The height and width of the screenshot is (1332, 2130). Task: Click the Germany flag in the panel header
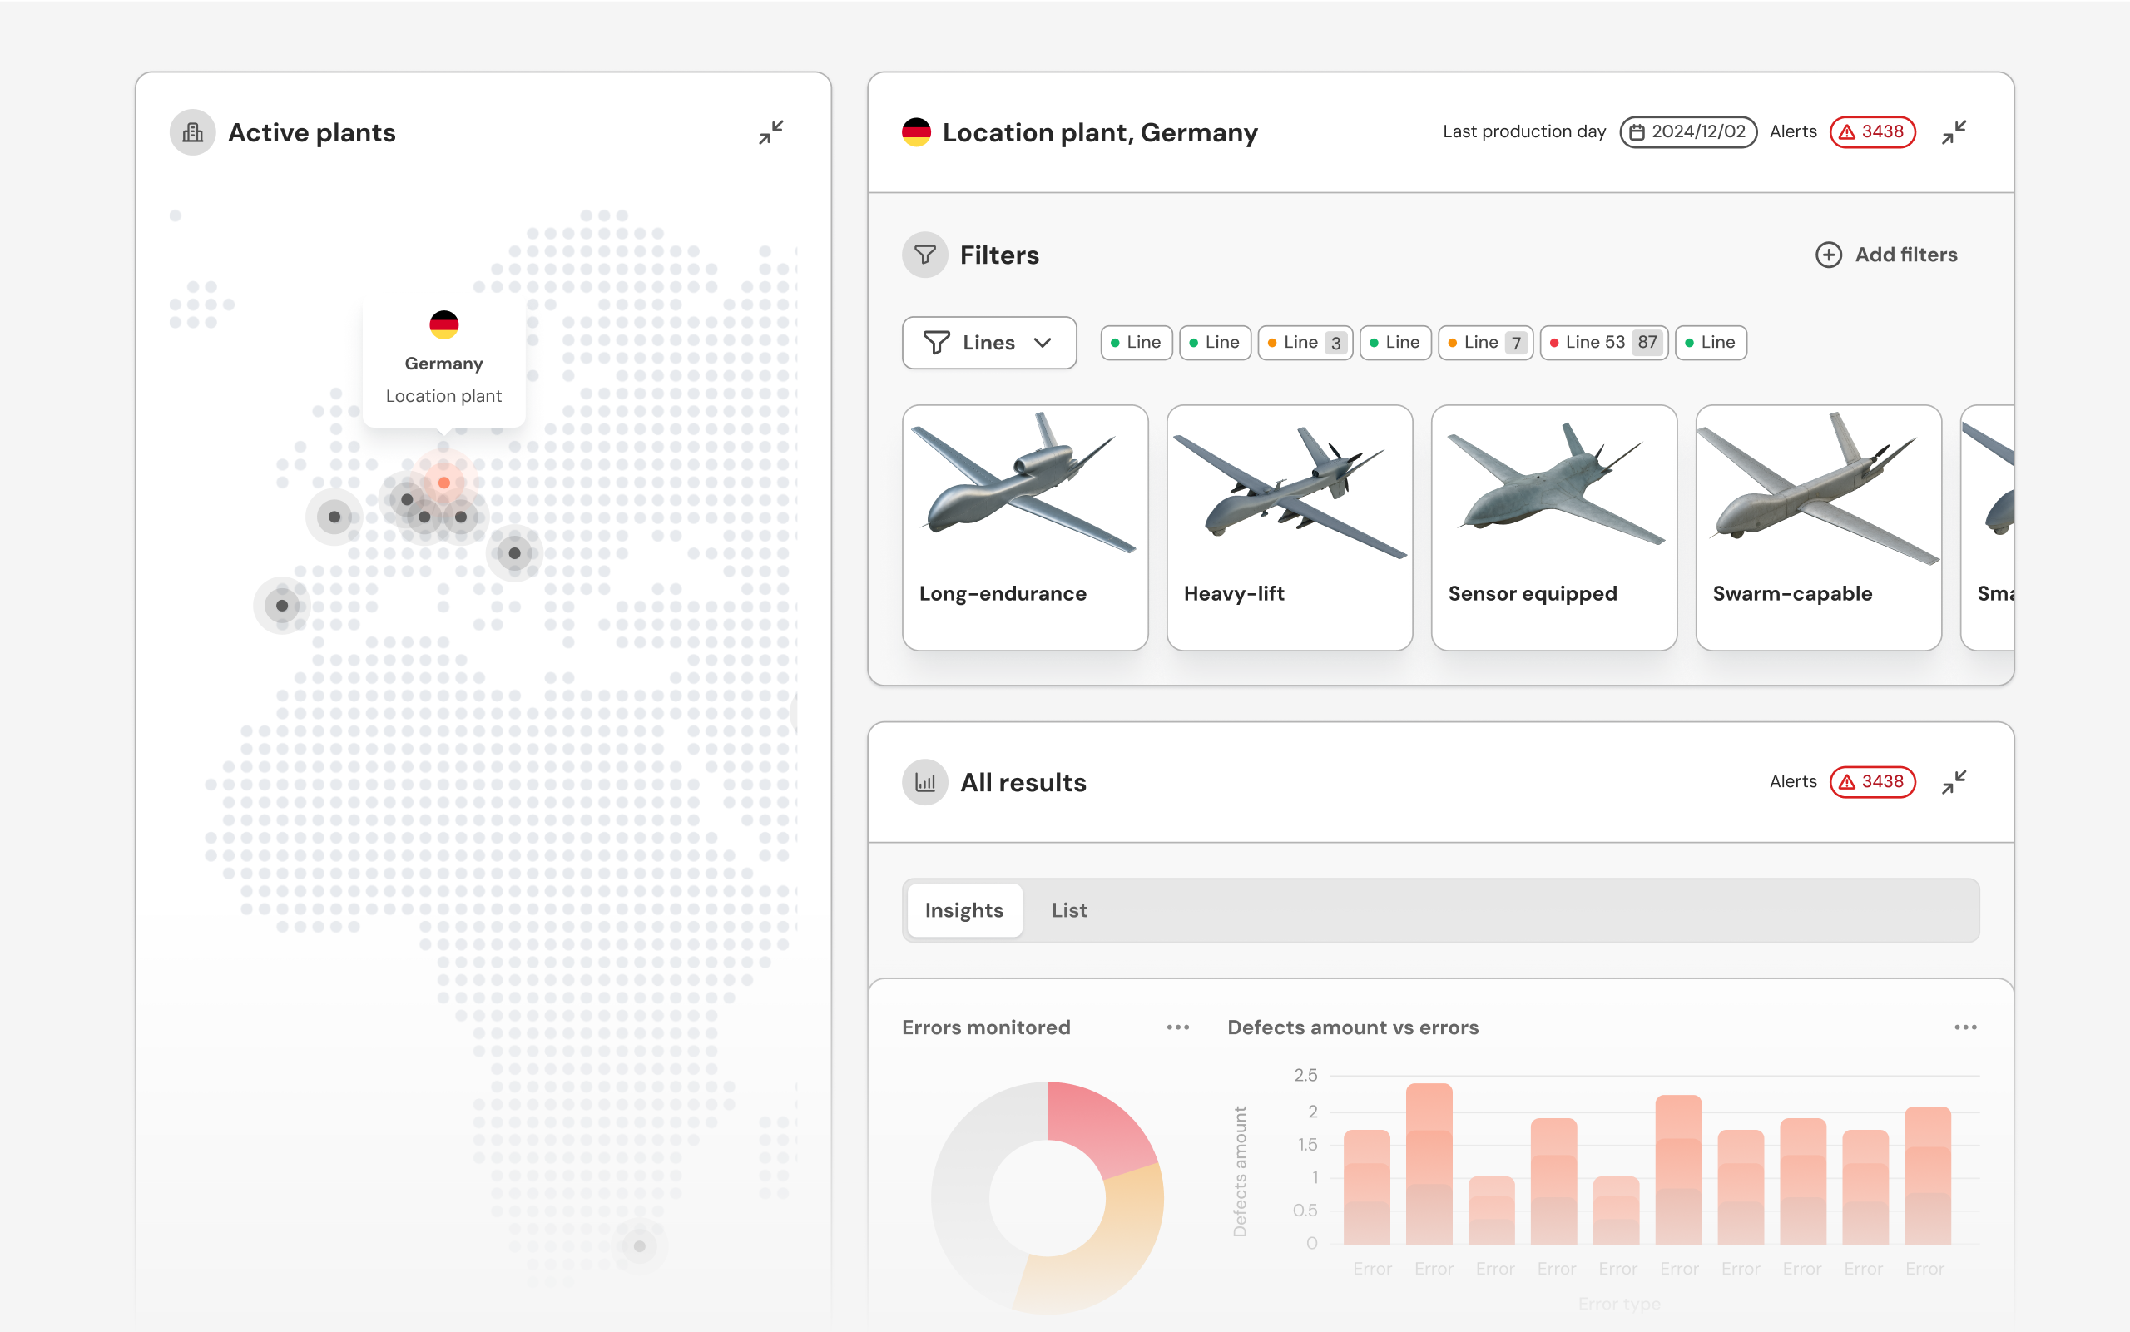(x=916, y=132)
